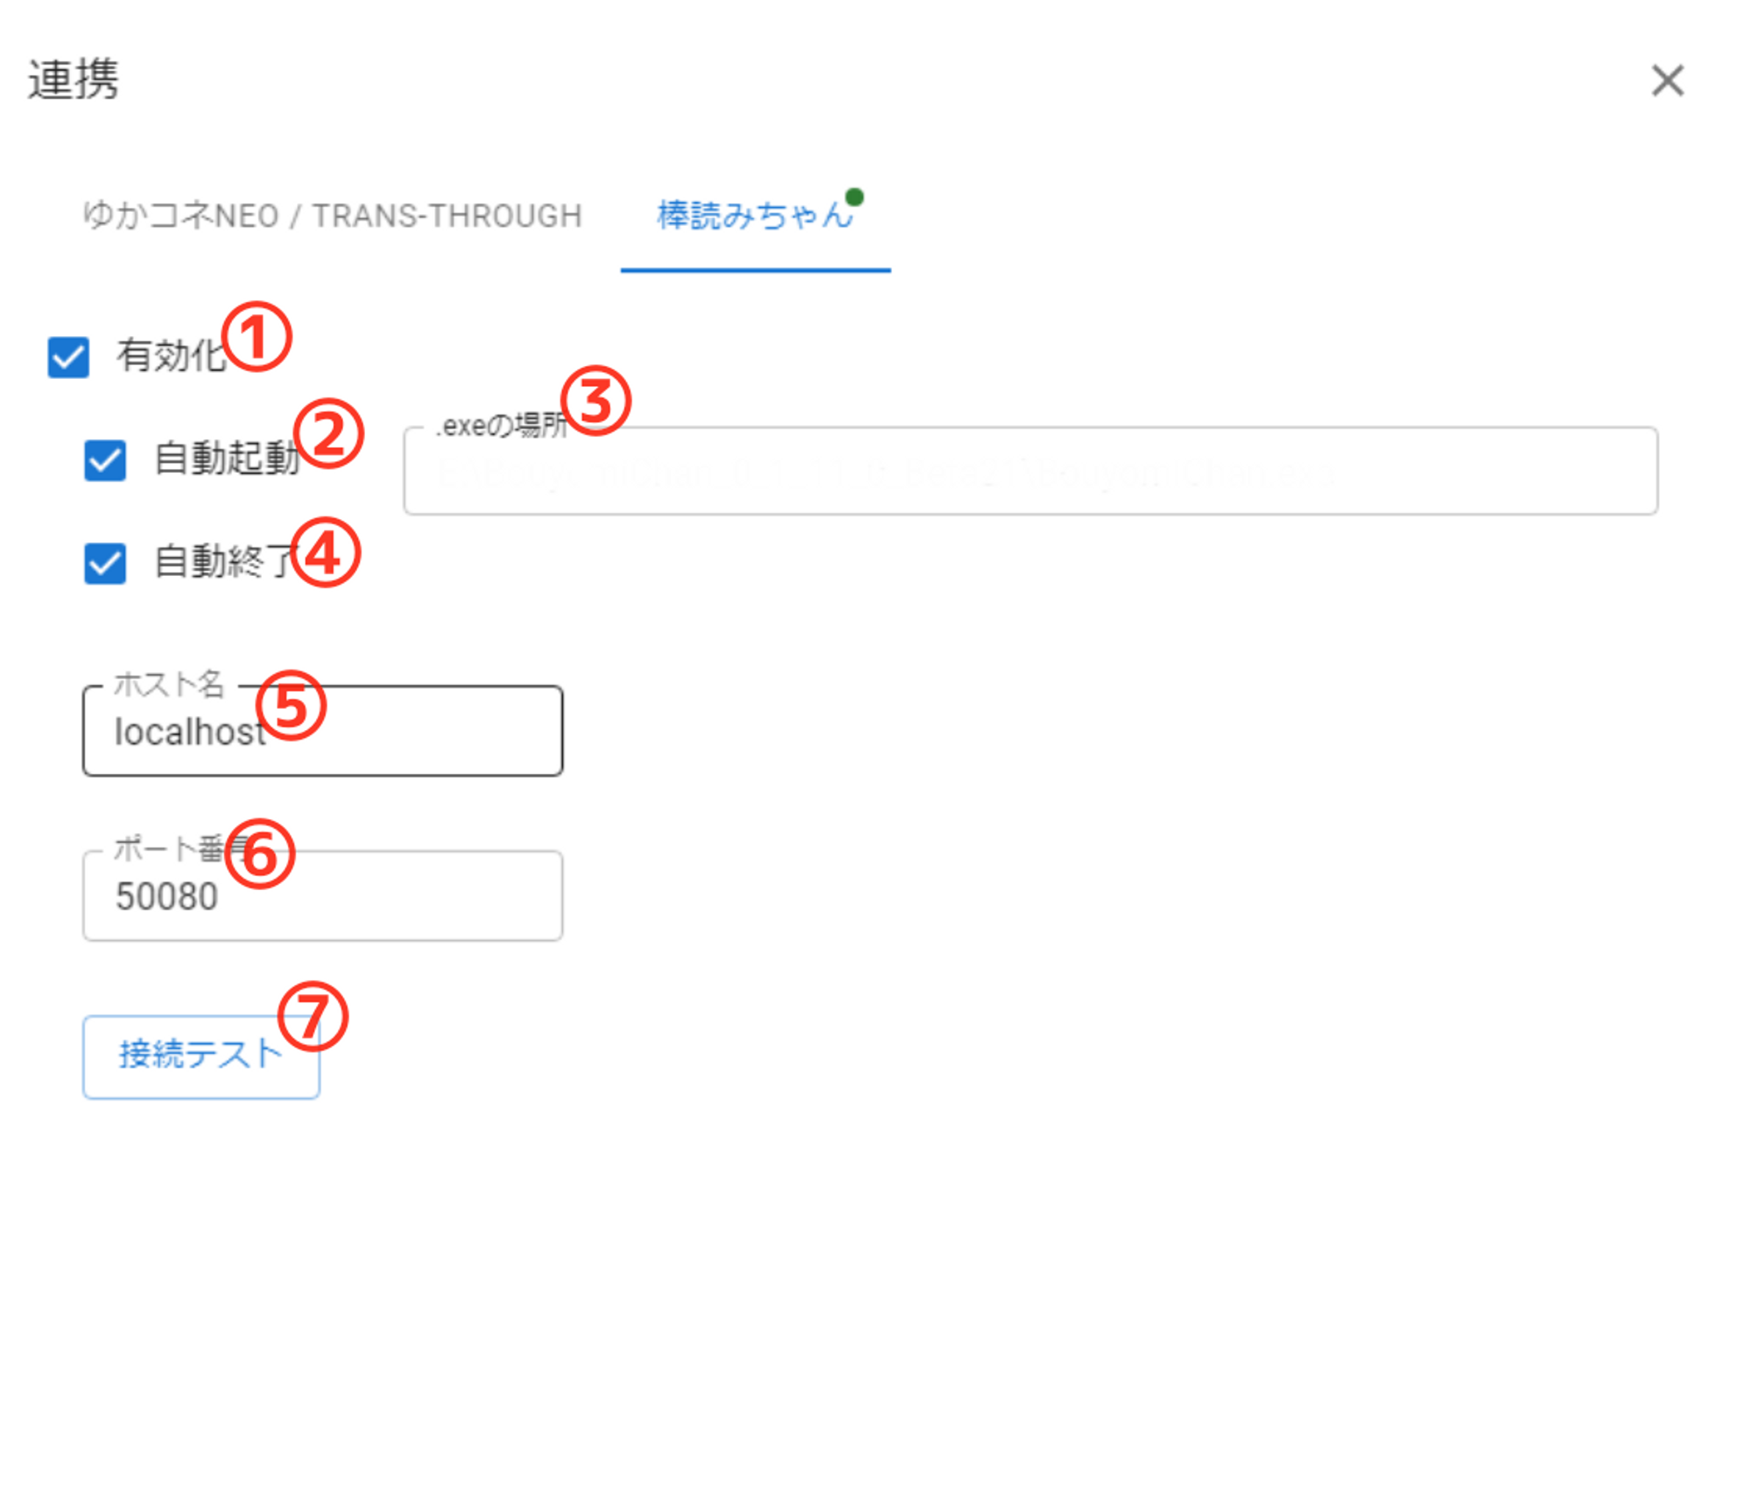Click the red circled number 6 marker
Screen dimensions: 1751x1488
click(x=259, y=853)
